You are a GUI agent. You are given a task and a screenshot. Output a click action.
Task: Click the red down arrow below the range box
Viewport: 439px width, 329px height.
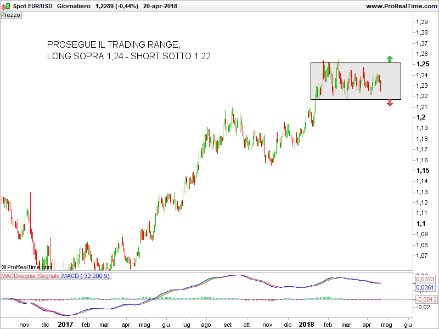pyautogui.click(x=390, y=103)
